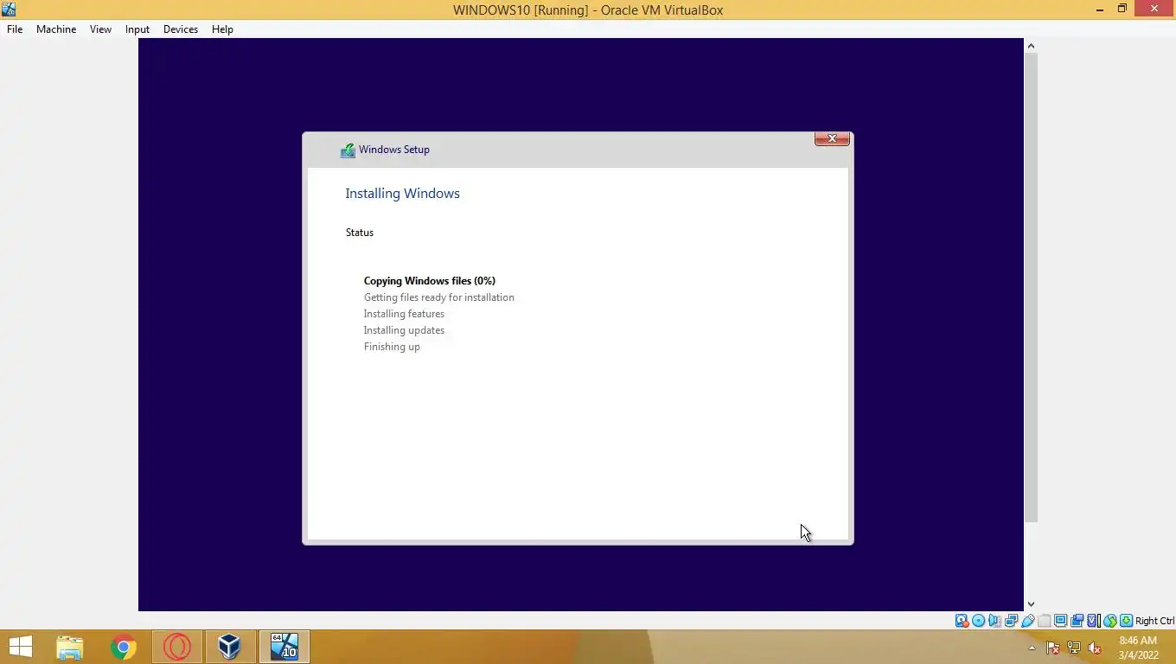1176x664 pixels.
Task: Click the network connection tray icon
Action: [1074, 648]
